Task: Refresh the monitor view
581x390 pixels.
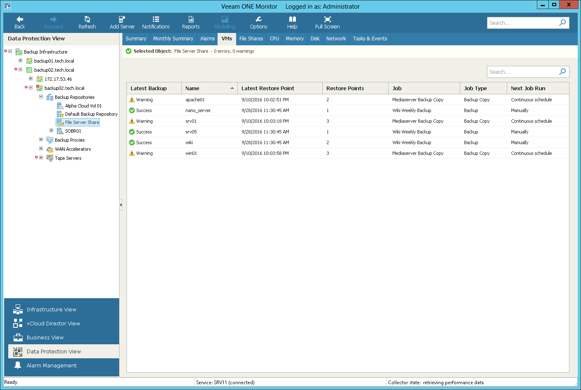Action: [87, 23]
